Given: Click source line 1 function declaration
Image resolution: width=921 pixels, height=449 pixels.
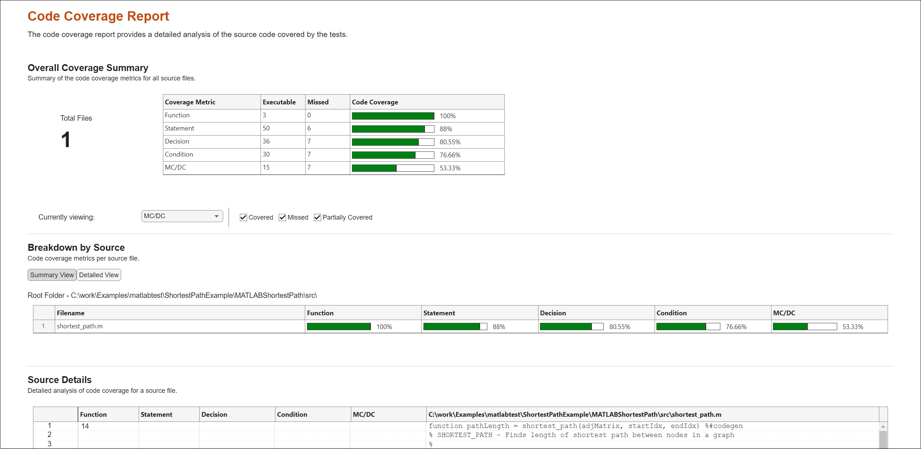Looking at the screenshot, I should [585, 426].
